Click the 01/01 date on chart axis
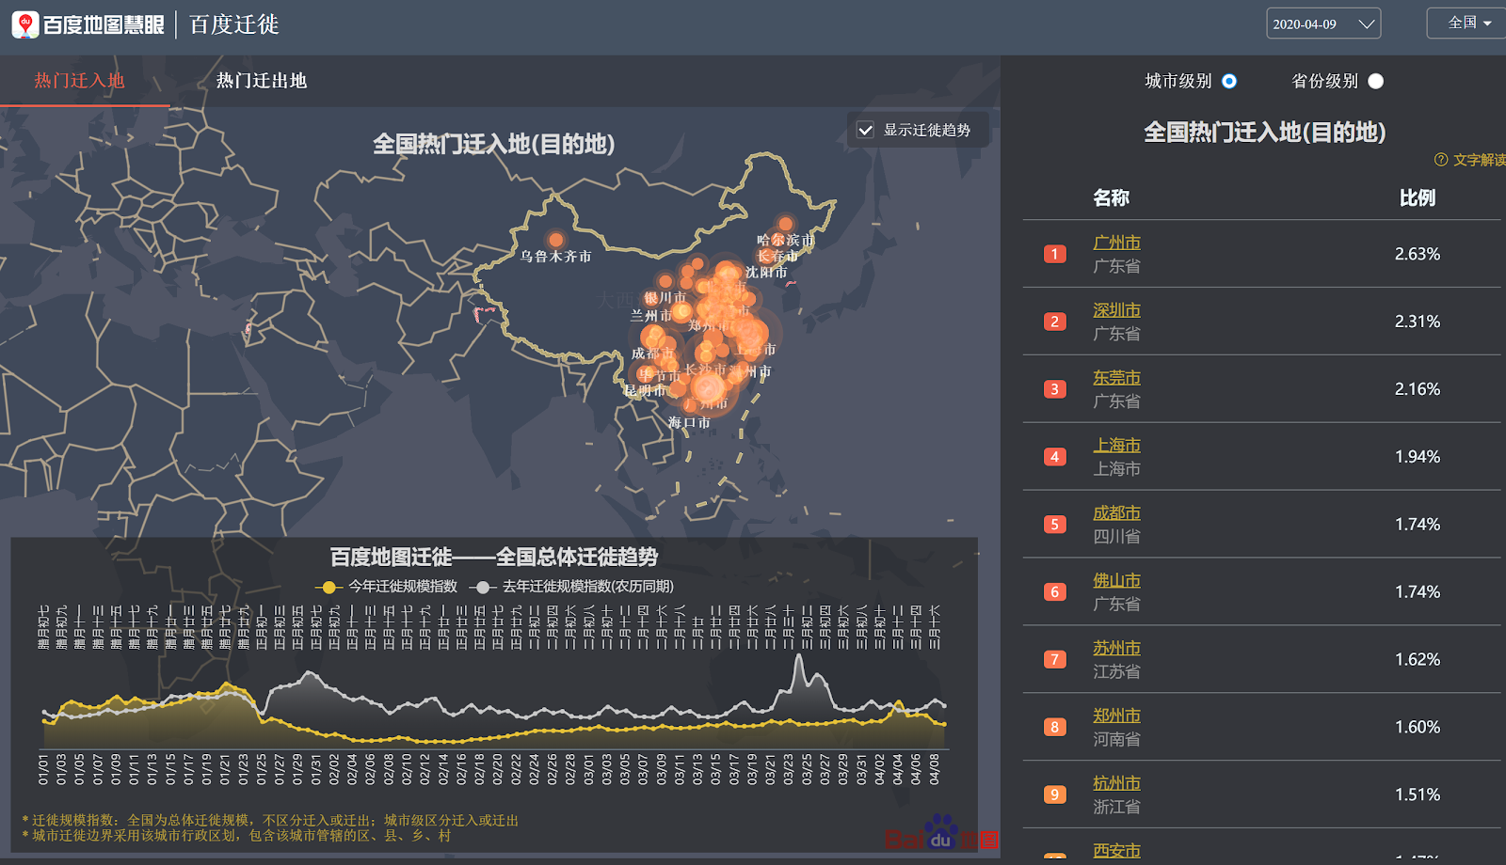 pos(43,768)
